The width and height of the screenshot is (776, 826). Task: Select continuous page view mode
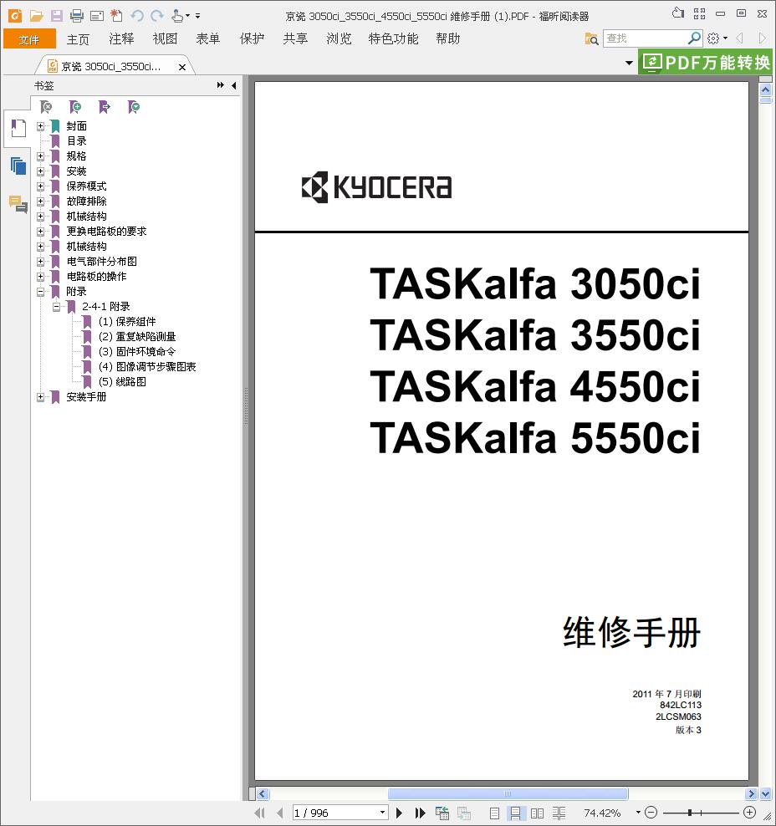point(515,813)
